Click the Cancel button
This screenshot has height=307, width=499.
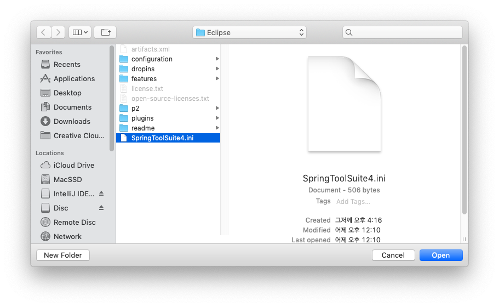(393, 255)
